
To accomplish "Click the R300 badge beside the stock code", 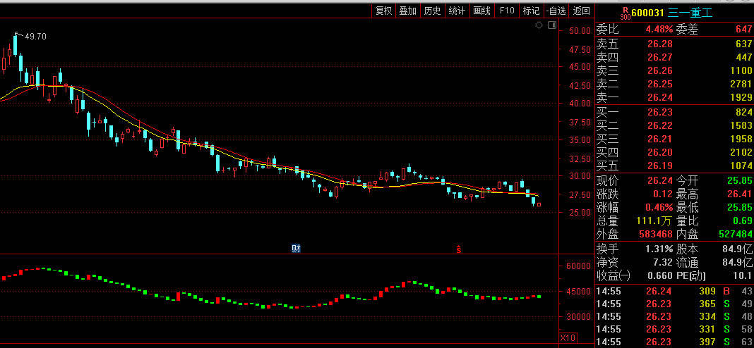I will pos(624,12).
